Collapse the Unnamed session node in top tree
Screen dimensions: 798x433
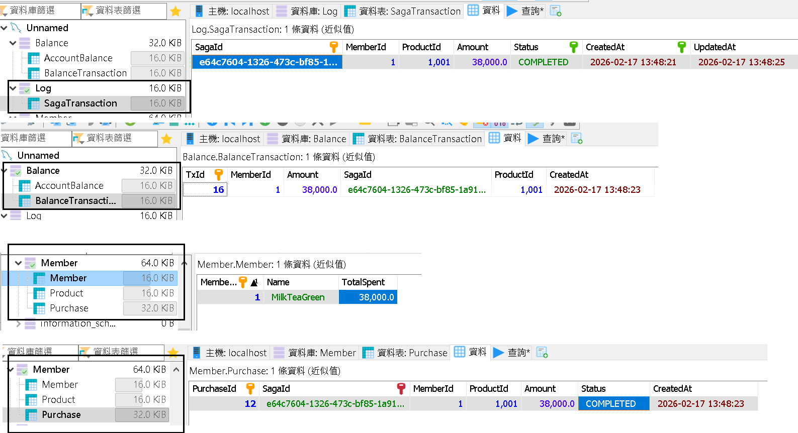(4, 28)
